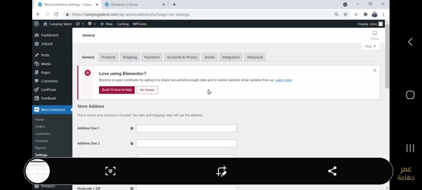Tap the scroll capture icon
This screenshot has width=422, height=190.
point(110,171)
